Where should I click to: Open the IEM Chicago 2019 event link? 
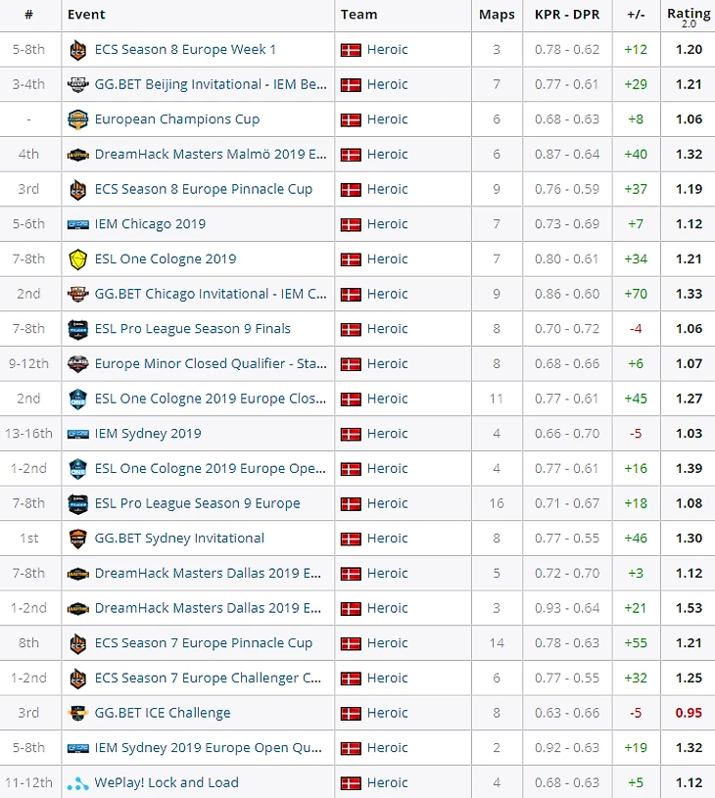[x=150, y=224]
